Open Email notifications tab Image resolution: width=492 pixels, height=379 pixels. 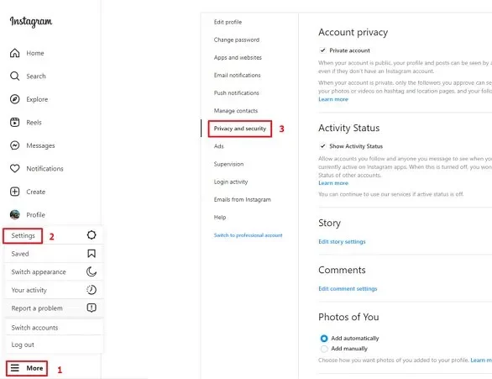[x=238, y=76]
